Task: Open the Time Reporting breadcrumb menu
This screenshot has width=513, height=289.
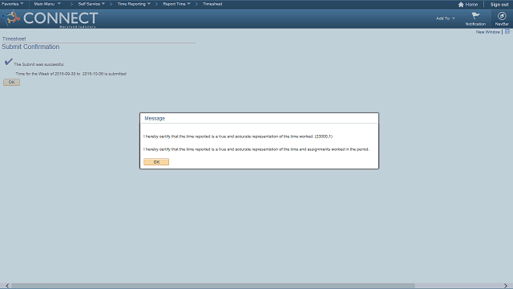Action: (134, 4)
